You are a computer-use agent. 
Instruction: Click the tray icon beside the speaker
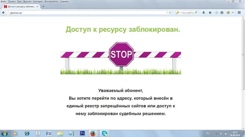[225, 134]
